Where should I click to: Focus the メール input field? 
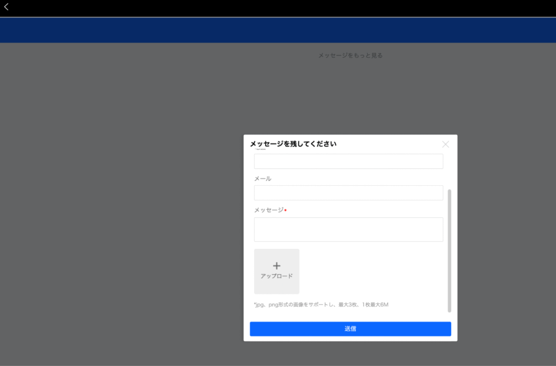tap(348, 193)
